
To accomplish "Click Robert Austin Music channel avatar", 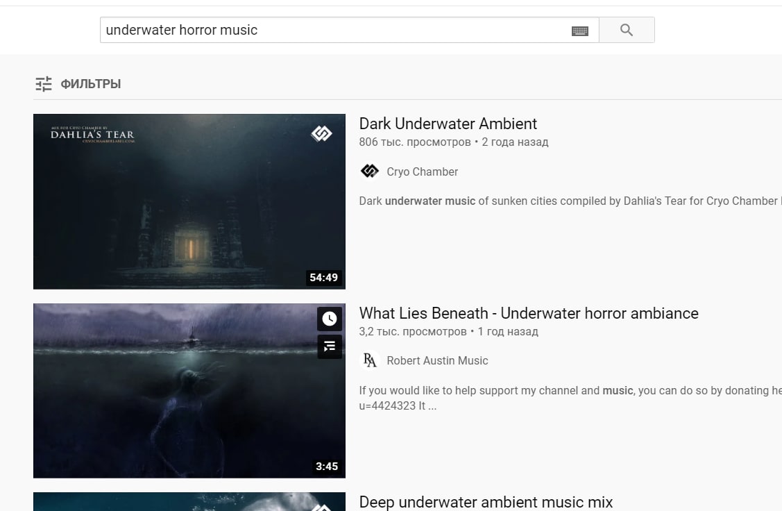I will (x=370, y=360).
